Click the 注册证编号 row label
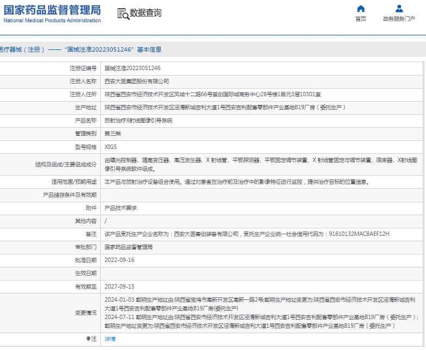This screenshot has height=350, width=426. pyautogui.click(x=83, y=68)
